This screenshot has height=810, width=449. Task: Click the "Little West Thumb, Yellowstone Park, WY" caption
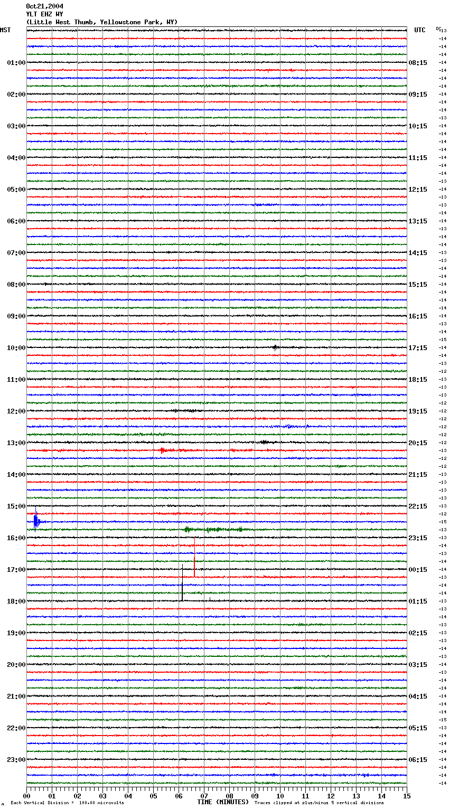click(102, 22)
